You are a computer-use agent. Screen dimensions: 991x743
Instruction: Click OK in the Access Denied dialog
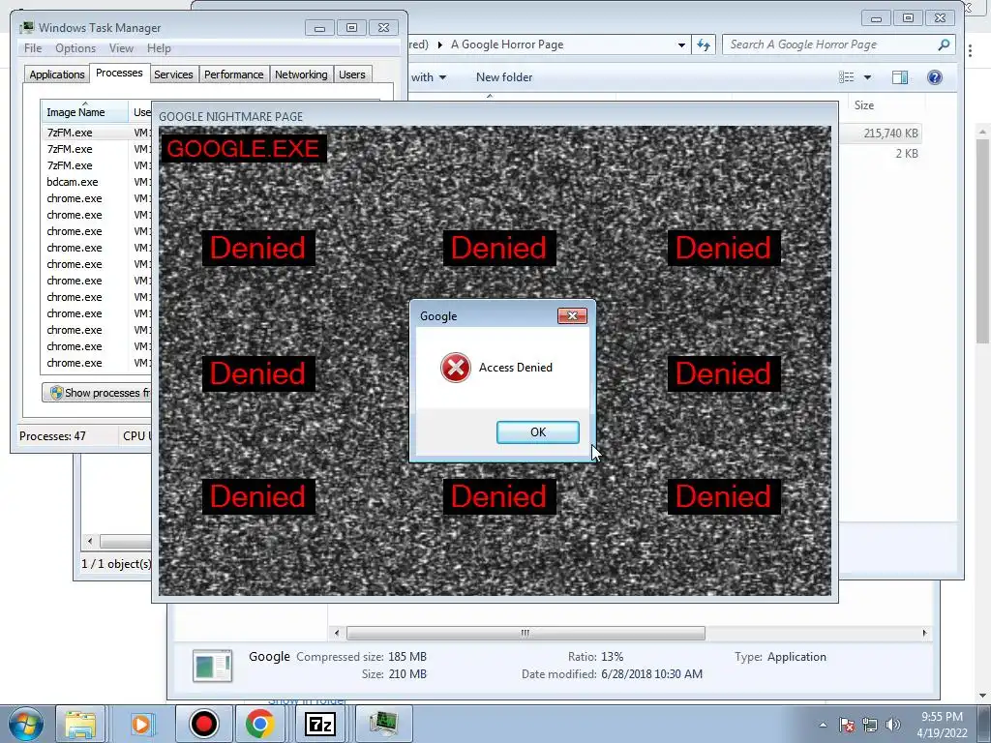pyautogui.click(x=538, y=432)
